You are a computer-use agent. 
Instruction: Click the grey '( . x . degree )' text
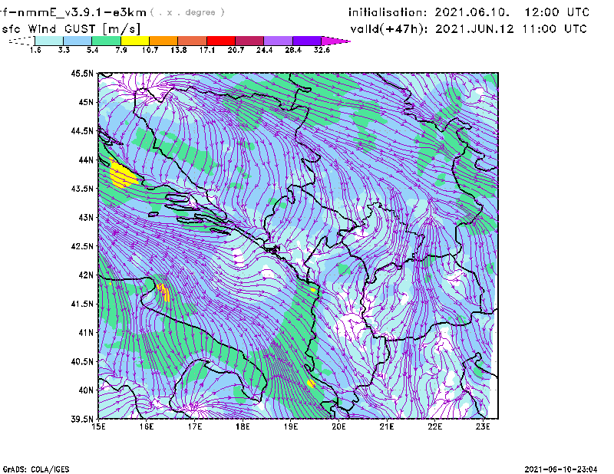click(x=188, y=12)
